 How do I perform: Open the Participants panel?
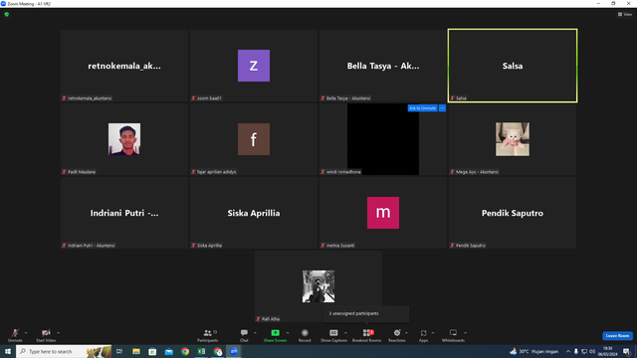[x=208, y=335]
